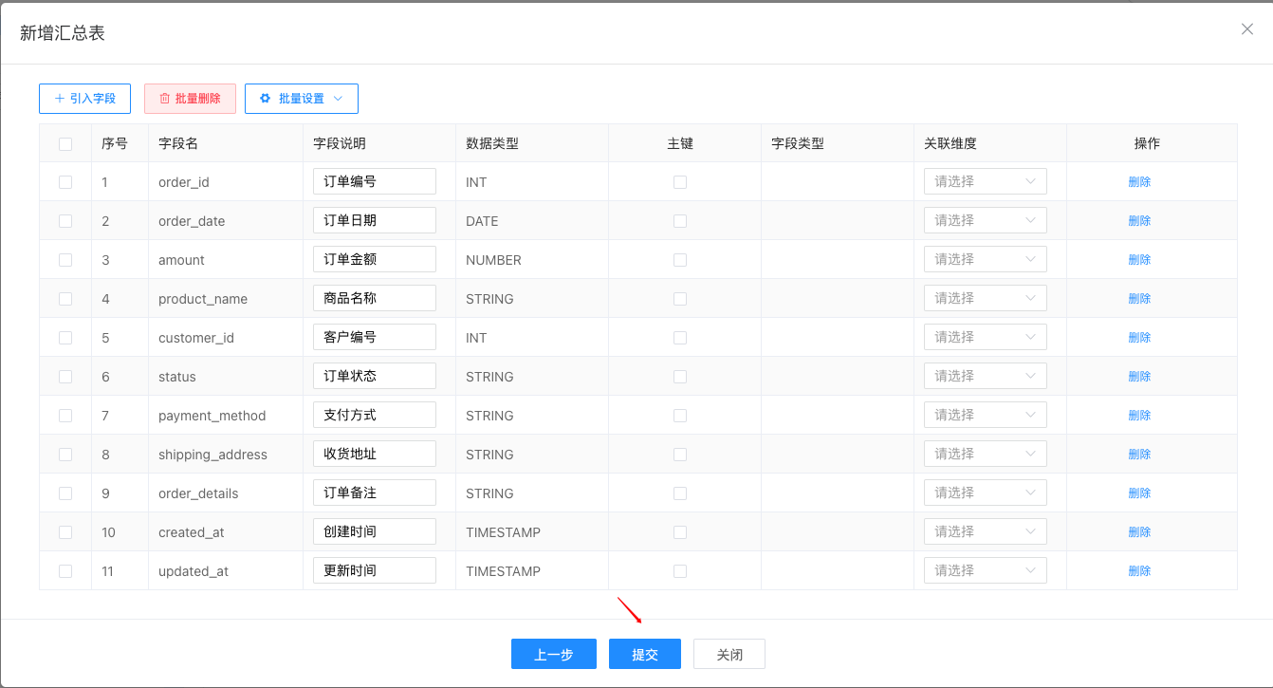Open 请选择 dropdown on amount row
This screenshot has height=688, width=1273.
[985, 258]
